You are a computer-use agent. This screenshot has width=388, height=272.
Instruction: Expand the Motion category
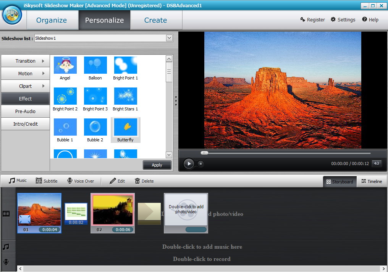[x=25, y=73]
